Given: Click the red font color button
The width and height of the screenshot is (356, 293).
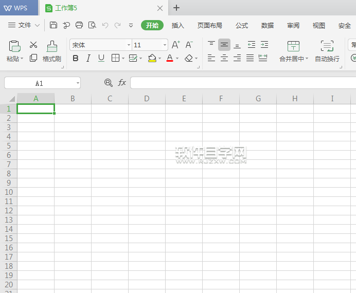Looking at the screenshot, I should 169,58.
